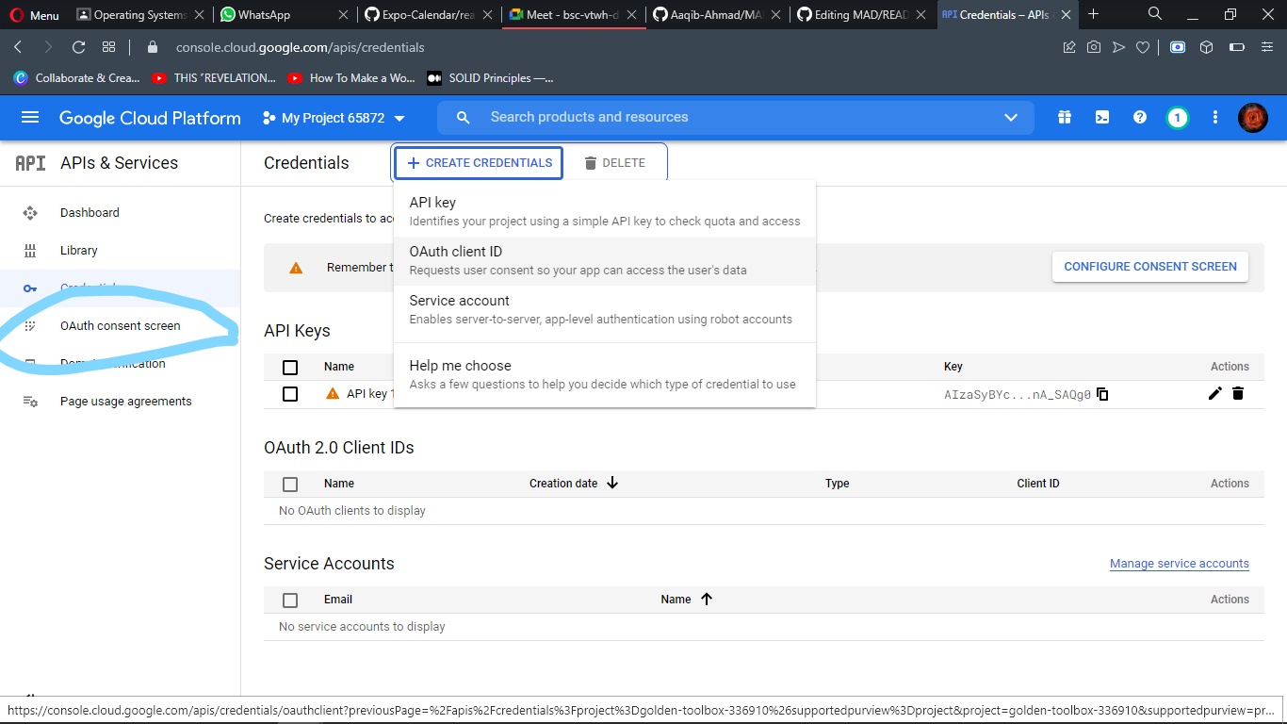Open the My Project 65872 project selector
This screenshot has height=724, width=1287.
click(x=334, y=117)
